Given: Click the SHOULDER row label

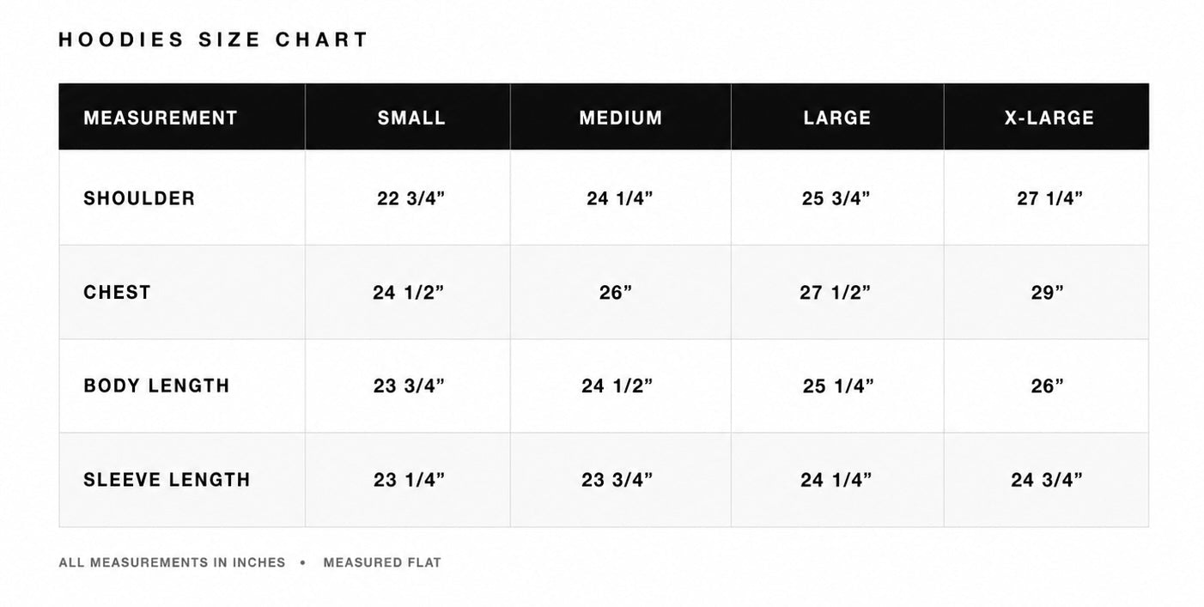Looking at the screenshot, I should pos(139,198).
